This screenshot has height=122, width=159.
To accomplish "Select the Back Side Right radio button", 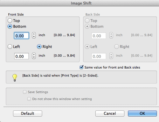I will (x=116, y=46).
